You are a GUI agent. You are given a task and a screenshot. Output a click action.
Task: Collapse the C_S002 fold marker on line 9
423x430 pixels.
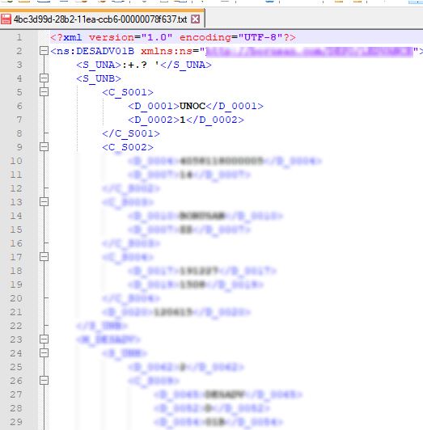(44, 147)
